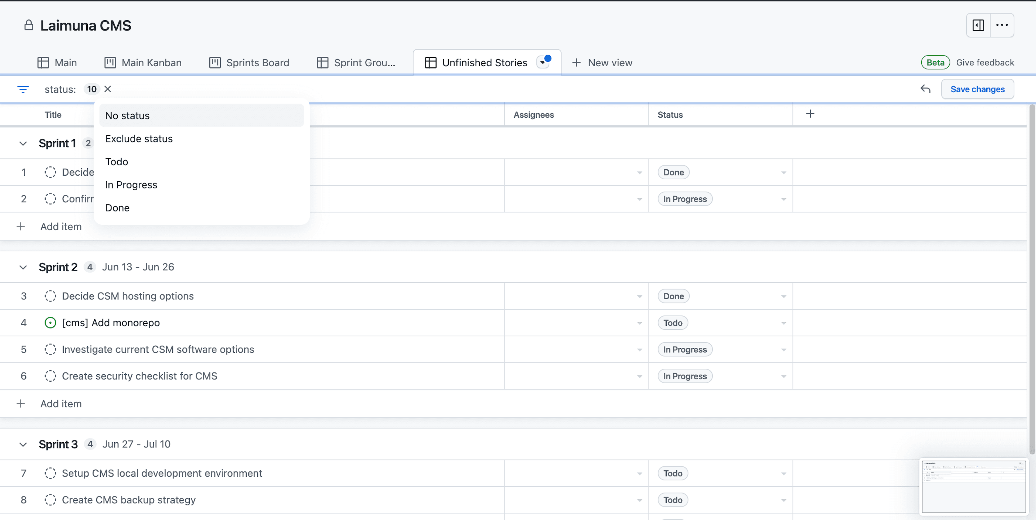Select No status filter option
The image size is (1036, 520).
202,115
